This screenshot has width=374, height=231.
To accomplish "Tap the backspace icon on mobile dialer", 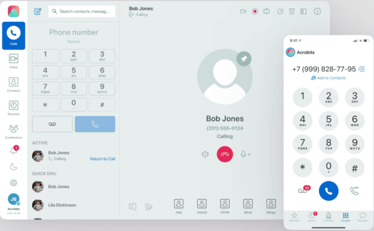I will (361, 69).
